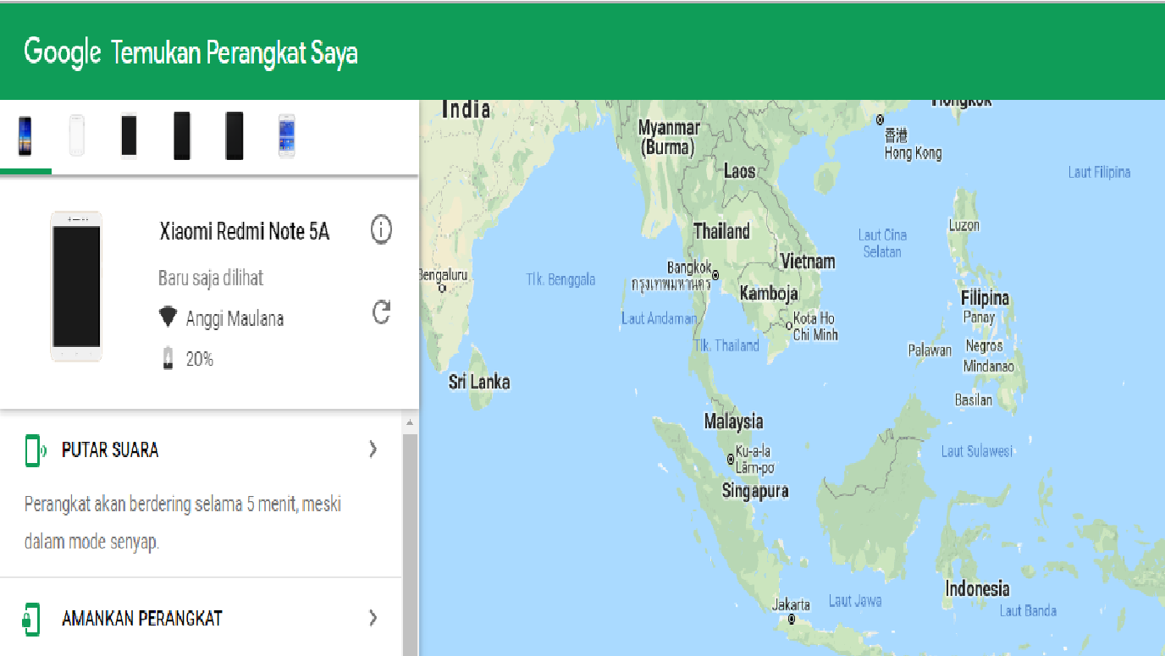Click the Luzon label on map

(x=963, y=225)
